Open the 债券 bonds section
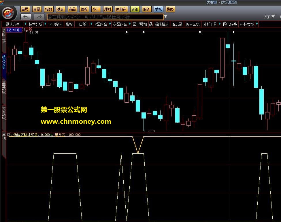The image size is (281, 222). 84,9
